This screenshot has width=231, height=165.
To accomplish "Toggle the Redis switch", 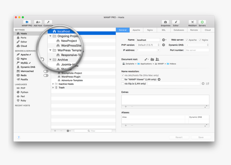I will tap(46, 75).
